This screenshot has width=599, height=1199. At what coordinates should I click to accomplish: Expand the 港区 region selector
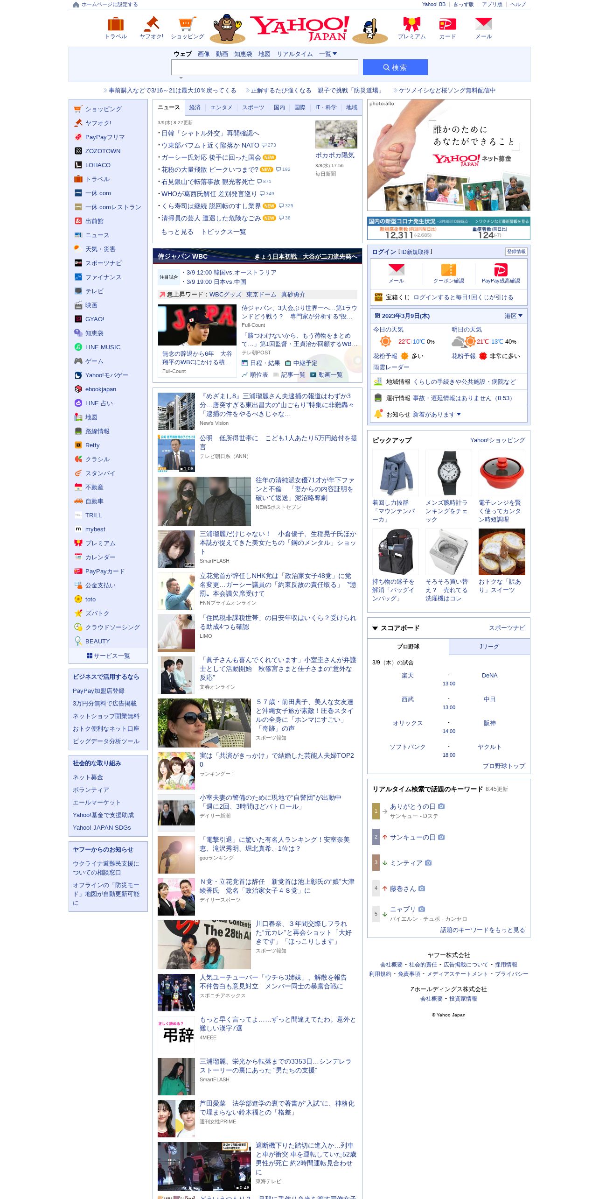513,316
